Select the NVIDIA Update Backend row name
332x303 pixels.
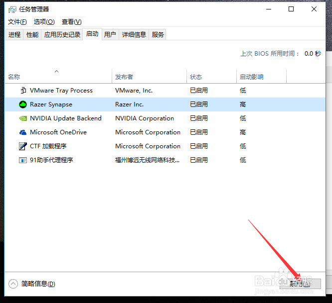[66, 118]
